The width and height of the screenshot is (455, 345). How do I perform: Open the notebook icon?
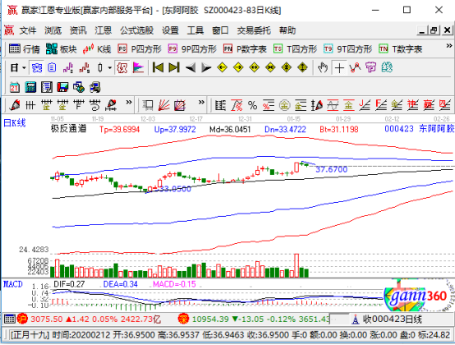point(47,87)
